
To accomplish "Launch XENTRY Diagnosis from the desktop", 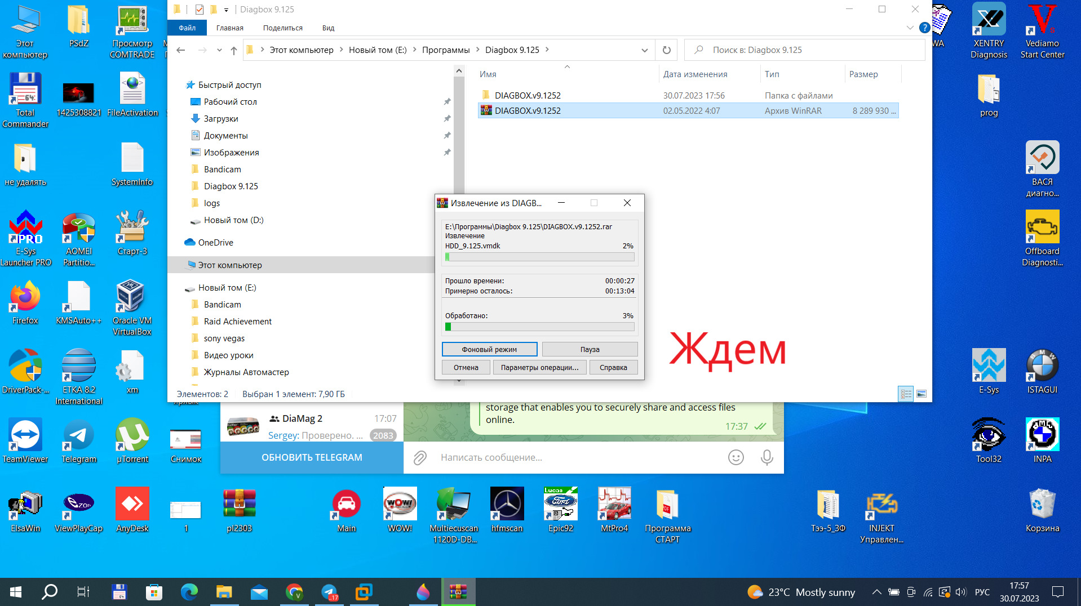I will [x=988, y=31].
